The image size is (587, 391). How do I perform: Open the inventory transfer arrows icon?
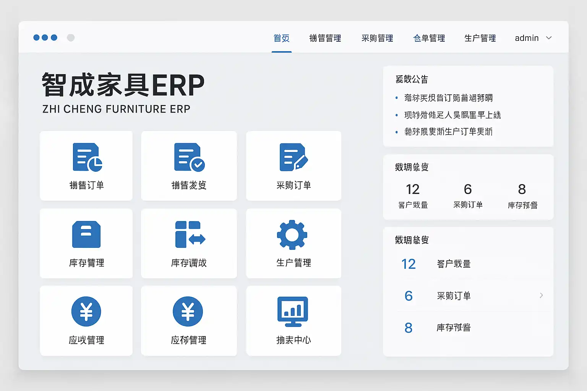pyautogui.click(x=190, y=234)
